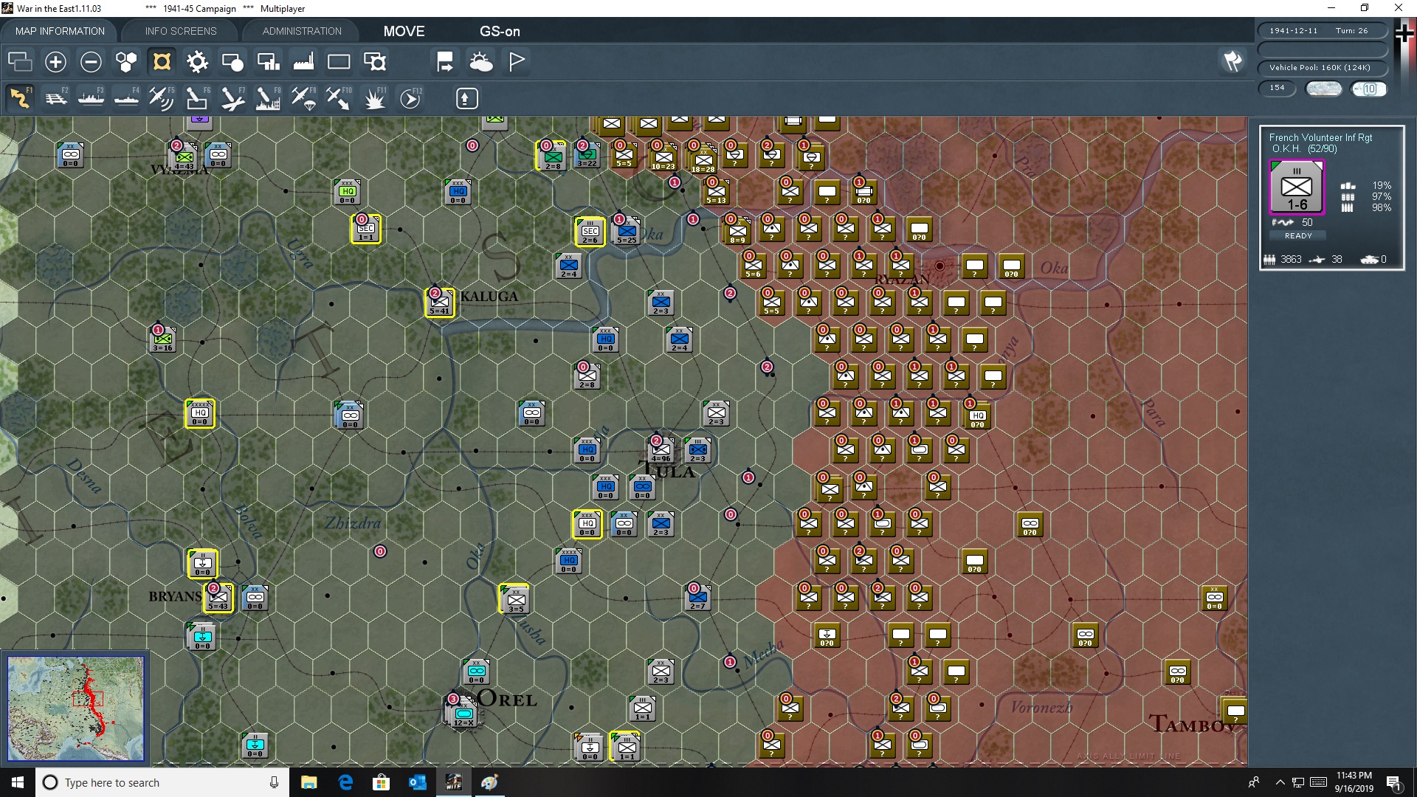Viewport: 1417px width, 797px height.
Task: Select the F1 movement mode tool
Action: pos(18,97)
